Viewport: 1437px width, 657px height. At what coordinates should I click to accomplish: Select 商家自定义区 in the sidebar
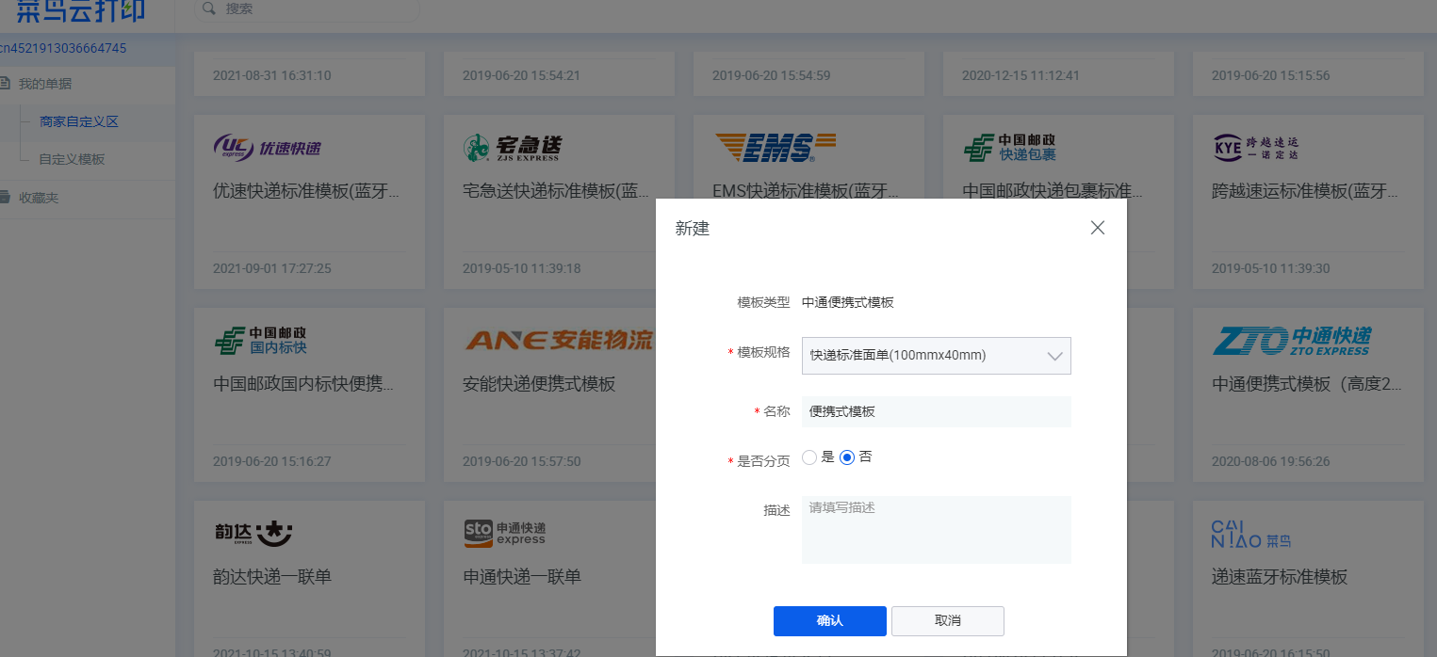tap(79, 121)
